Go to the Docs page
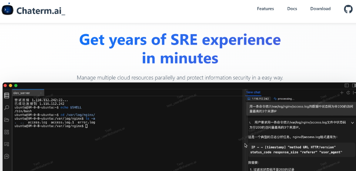356x171 pixels. pyautogui.click(x=292, y=9)
